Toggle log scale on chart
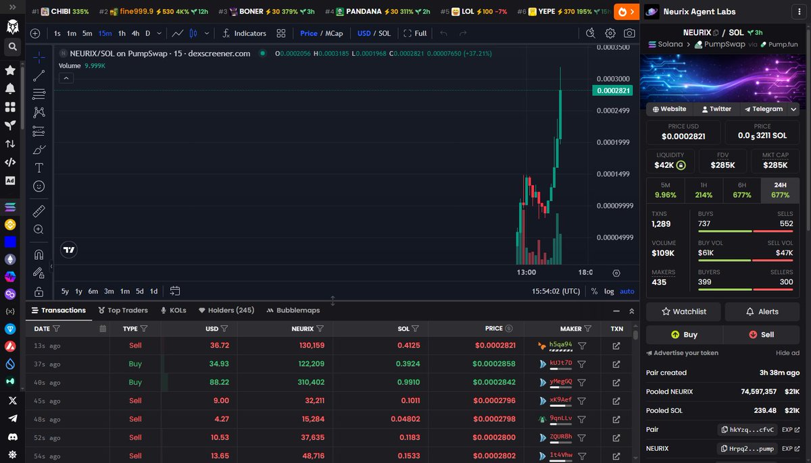This screenshot has width=811, height=463. [609, 292]
